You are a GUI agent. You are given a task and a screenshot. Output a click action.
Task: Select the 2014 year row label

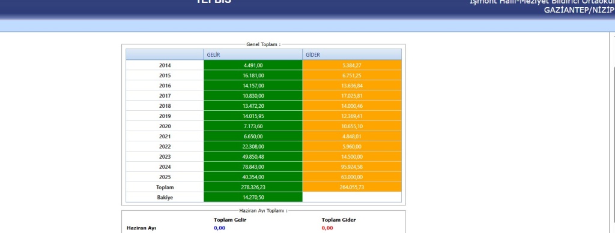click(165, 65)
